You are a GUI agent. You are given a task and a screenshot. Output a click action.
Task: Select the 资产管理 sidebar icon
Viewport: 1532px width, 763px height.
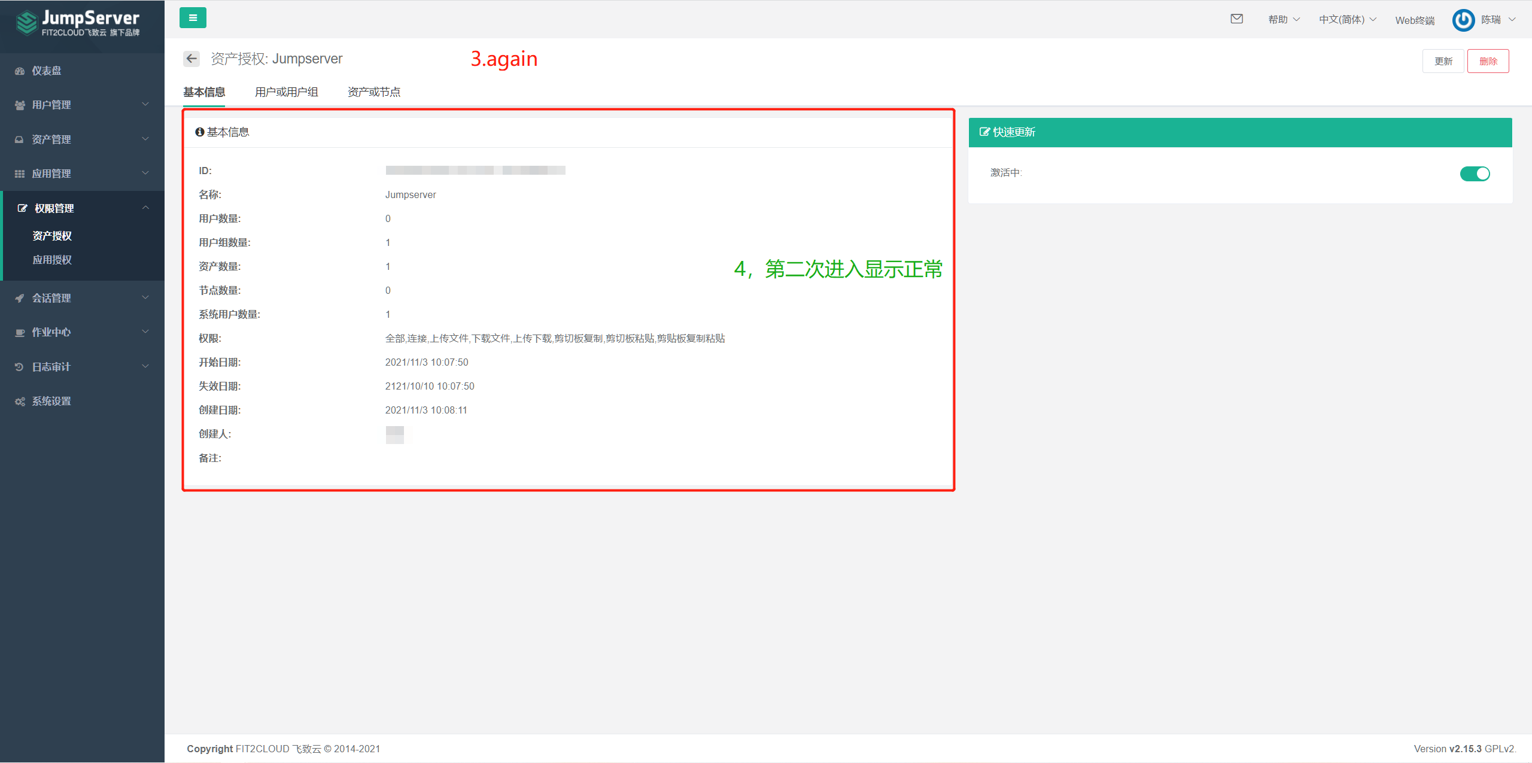[20, 139]
